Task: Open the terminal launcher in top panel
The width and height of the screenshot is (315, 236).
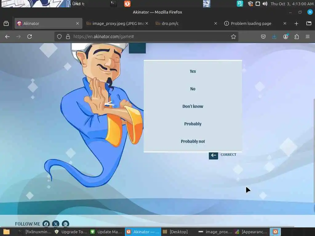Action: coord(113,4)
